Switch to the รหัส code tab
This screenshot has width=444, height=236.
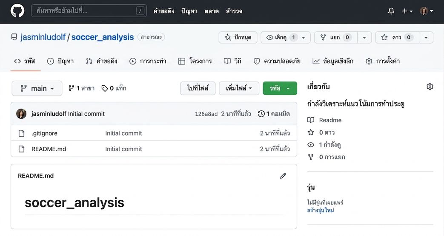(25, 61)
